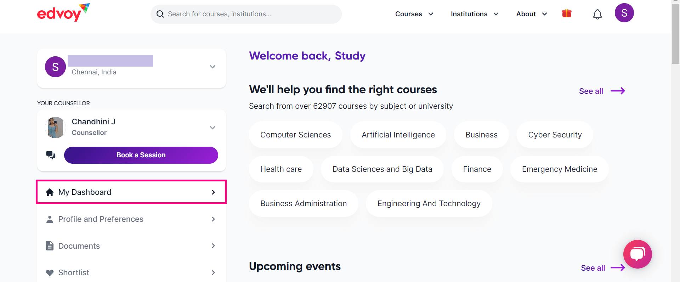Click the search magnifier icon
Image resolution: width=680 pixels, height=282 pixels.
point(160,14)
